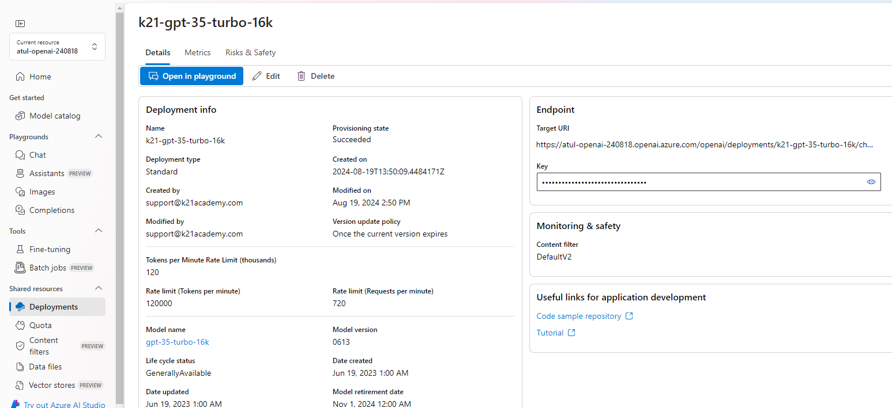Edit the deployment using Edit button
892x408 pixels.
266,76
